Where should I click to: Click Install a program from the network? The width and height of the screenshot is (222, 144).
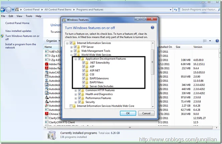coord(20,46)
